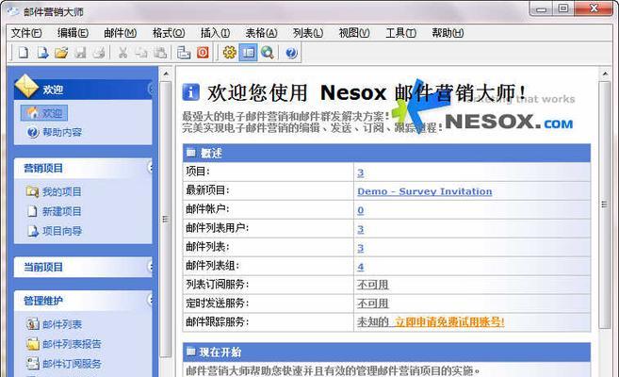Click the icon beside 邮件订阅服务
619x377 pixels.
coord(33,363)
